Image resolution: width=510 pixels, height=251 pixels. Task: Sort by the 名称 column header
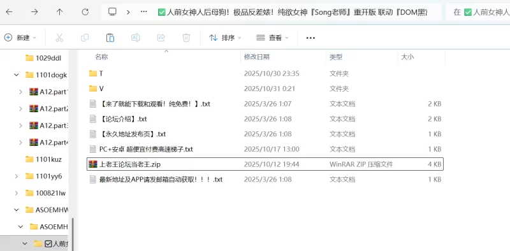point(101,57)
